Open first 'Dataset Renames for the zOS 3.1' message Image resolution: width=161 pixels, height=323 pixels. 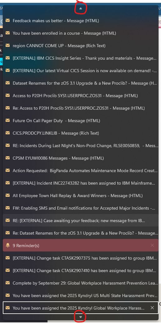80,83
